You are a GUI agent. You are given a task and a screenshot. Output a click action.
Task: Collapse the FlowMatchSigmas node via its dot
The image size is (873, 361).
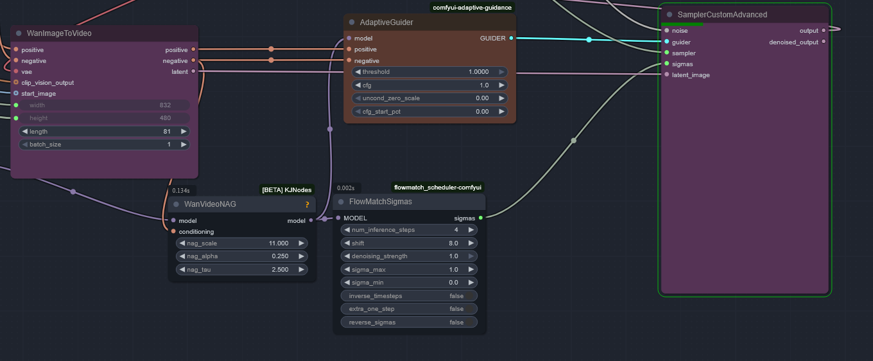tap(341, 202)
